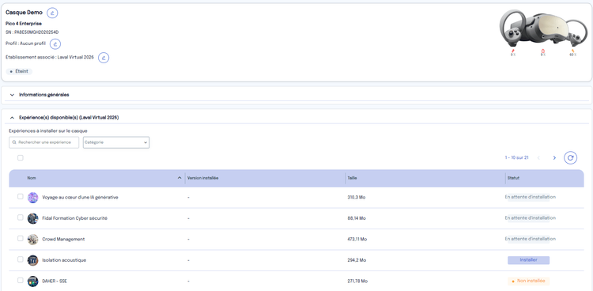Click the Pico 4 Enterprise model text
Screen dimensions: 593x291
[x=24, y=24]
